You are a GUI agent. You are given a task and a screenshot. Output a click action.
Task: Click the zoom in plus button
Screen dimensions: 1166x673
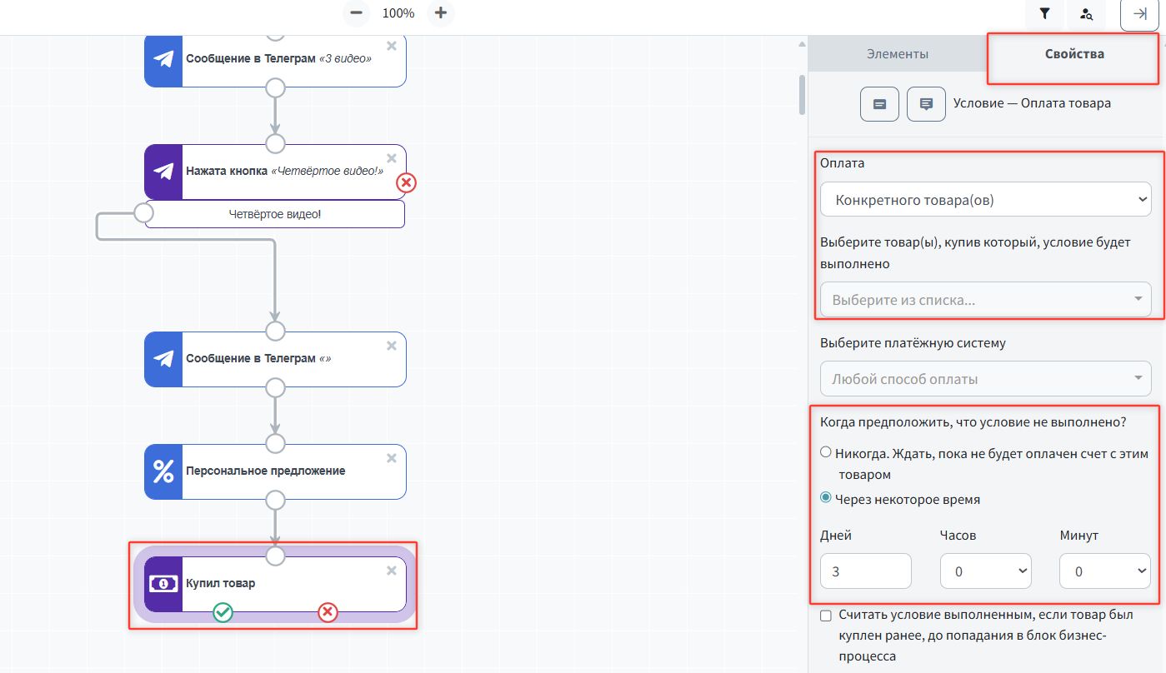pyautogui.click(x=441, y=13)
